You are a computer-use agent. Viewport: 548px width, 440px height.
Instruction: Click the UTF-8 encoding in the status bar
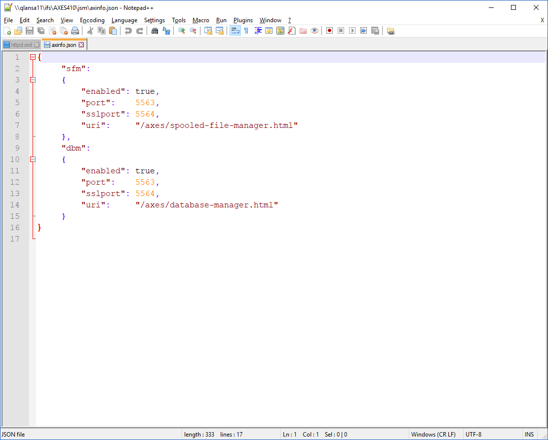[473, 434]
